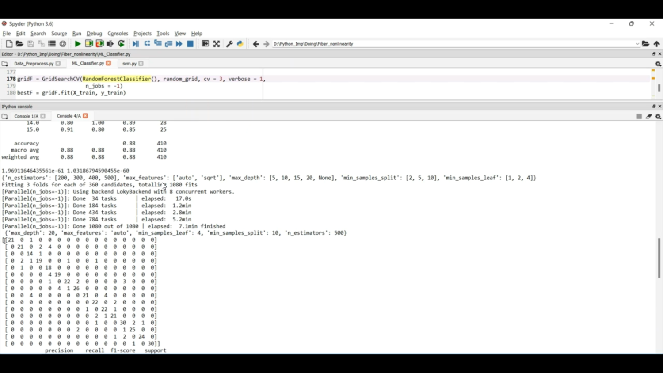Click the Maximize current pane icon
Image resolution: width=663 pixels, height=373 pixels.
click(205, 43)
